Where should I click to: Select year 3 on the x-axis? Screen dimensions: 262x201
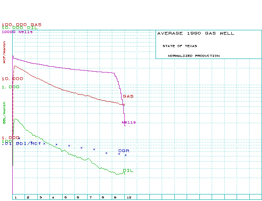pos(41,197)
